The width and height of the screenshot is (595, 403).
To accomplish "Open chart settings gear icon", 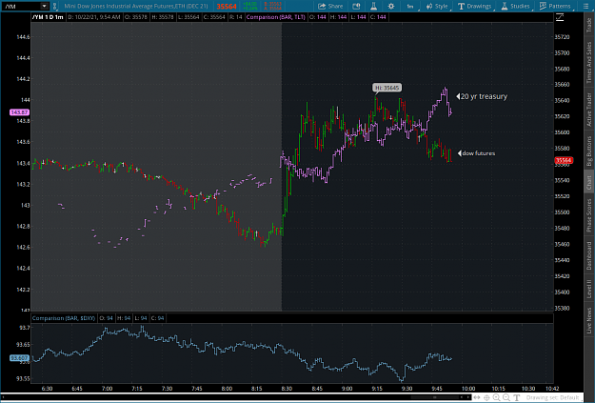I will pyautogui.click(x=391, y=6).
